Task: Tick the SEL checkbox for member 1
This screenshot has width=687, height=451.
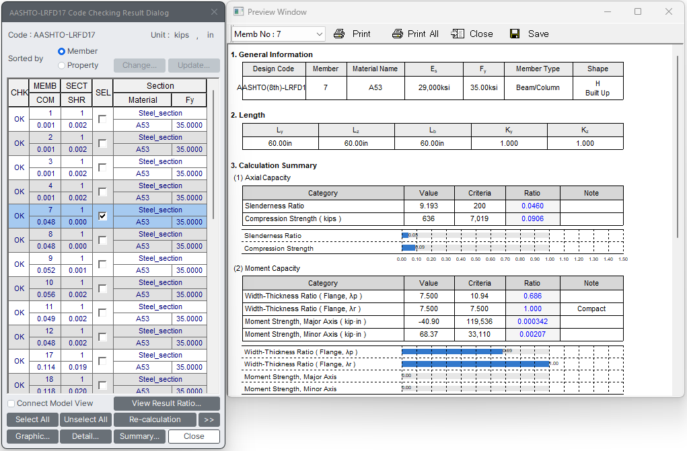Action: [x=102, y=119]
